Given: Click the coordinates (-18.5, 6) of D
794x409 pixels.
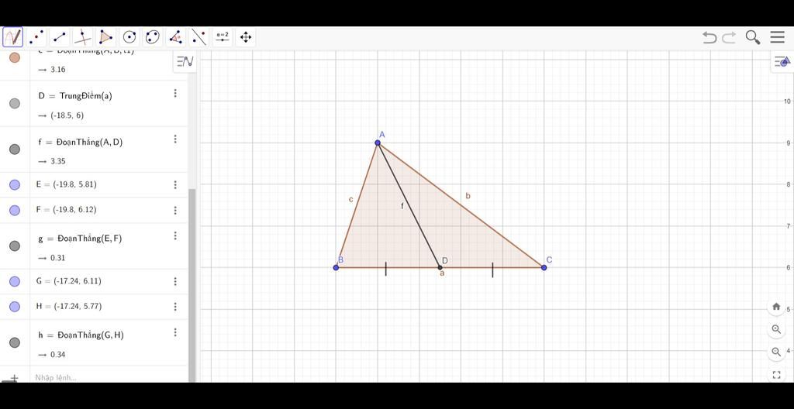Looking at the screenshot, I should click(x=67, y=115).
